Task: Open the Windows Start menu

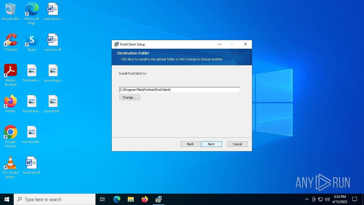Action: [x=7, y=199]
